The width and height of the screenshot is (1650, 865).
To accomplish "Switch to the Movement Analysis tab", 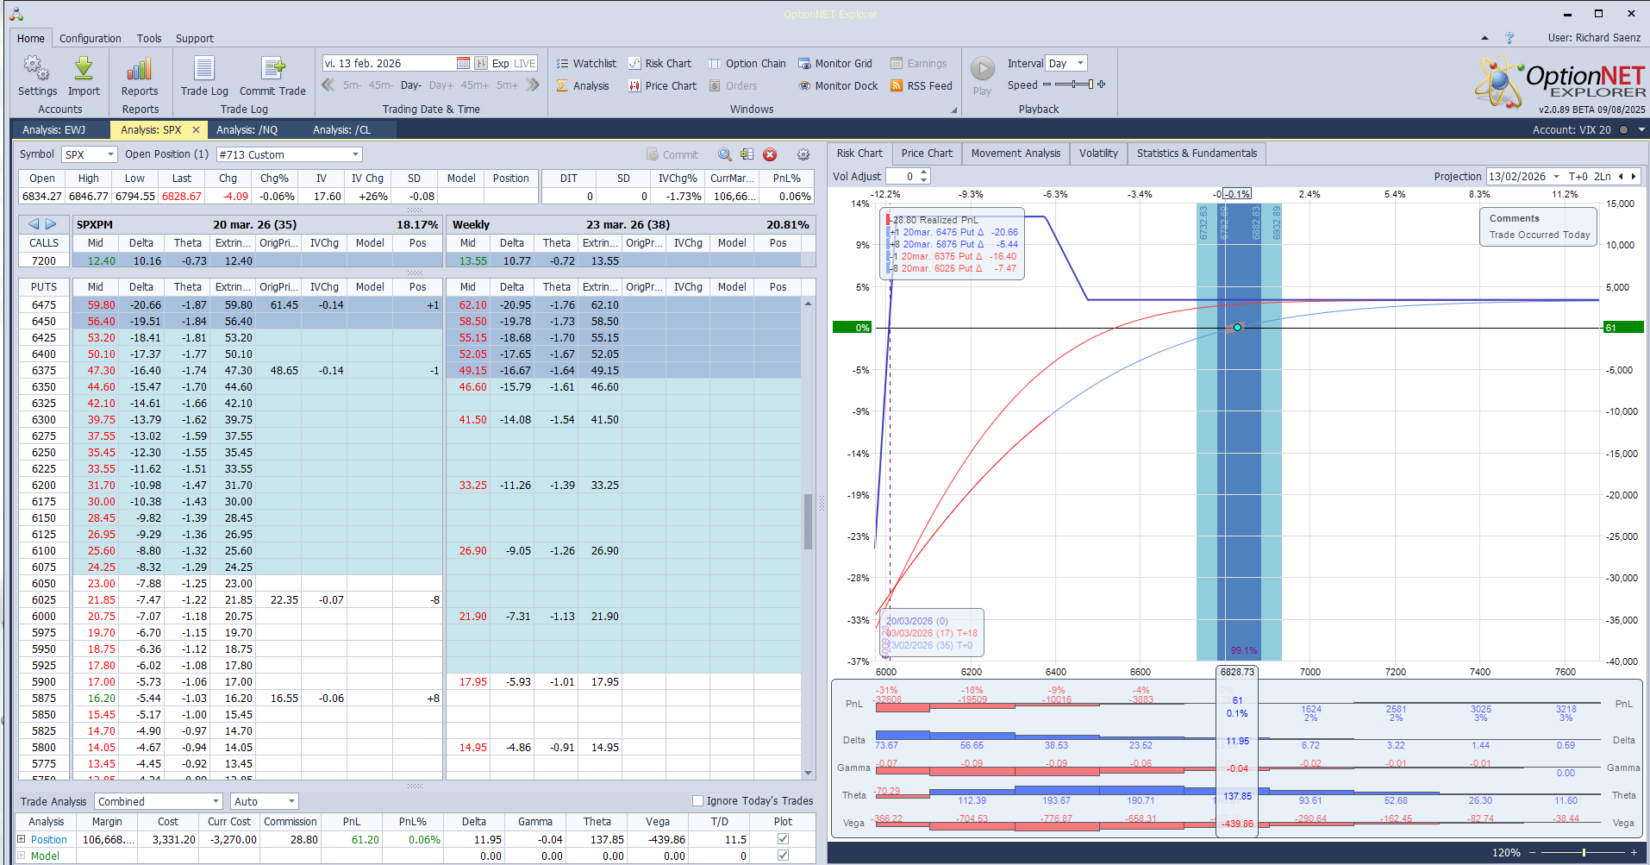I will click(1016, 154).
